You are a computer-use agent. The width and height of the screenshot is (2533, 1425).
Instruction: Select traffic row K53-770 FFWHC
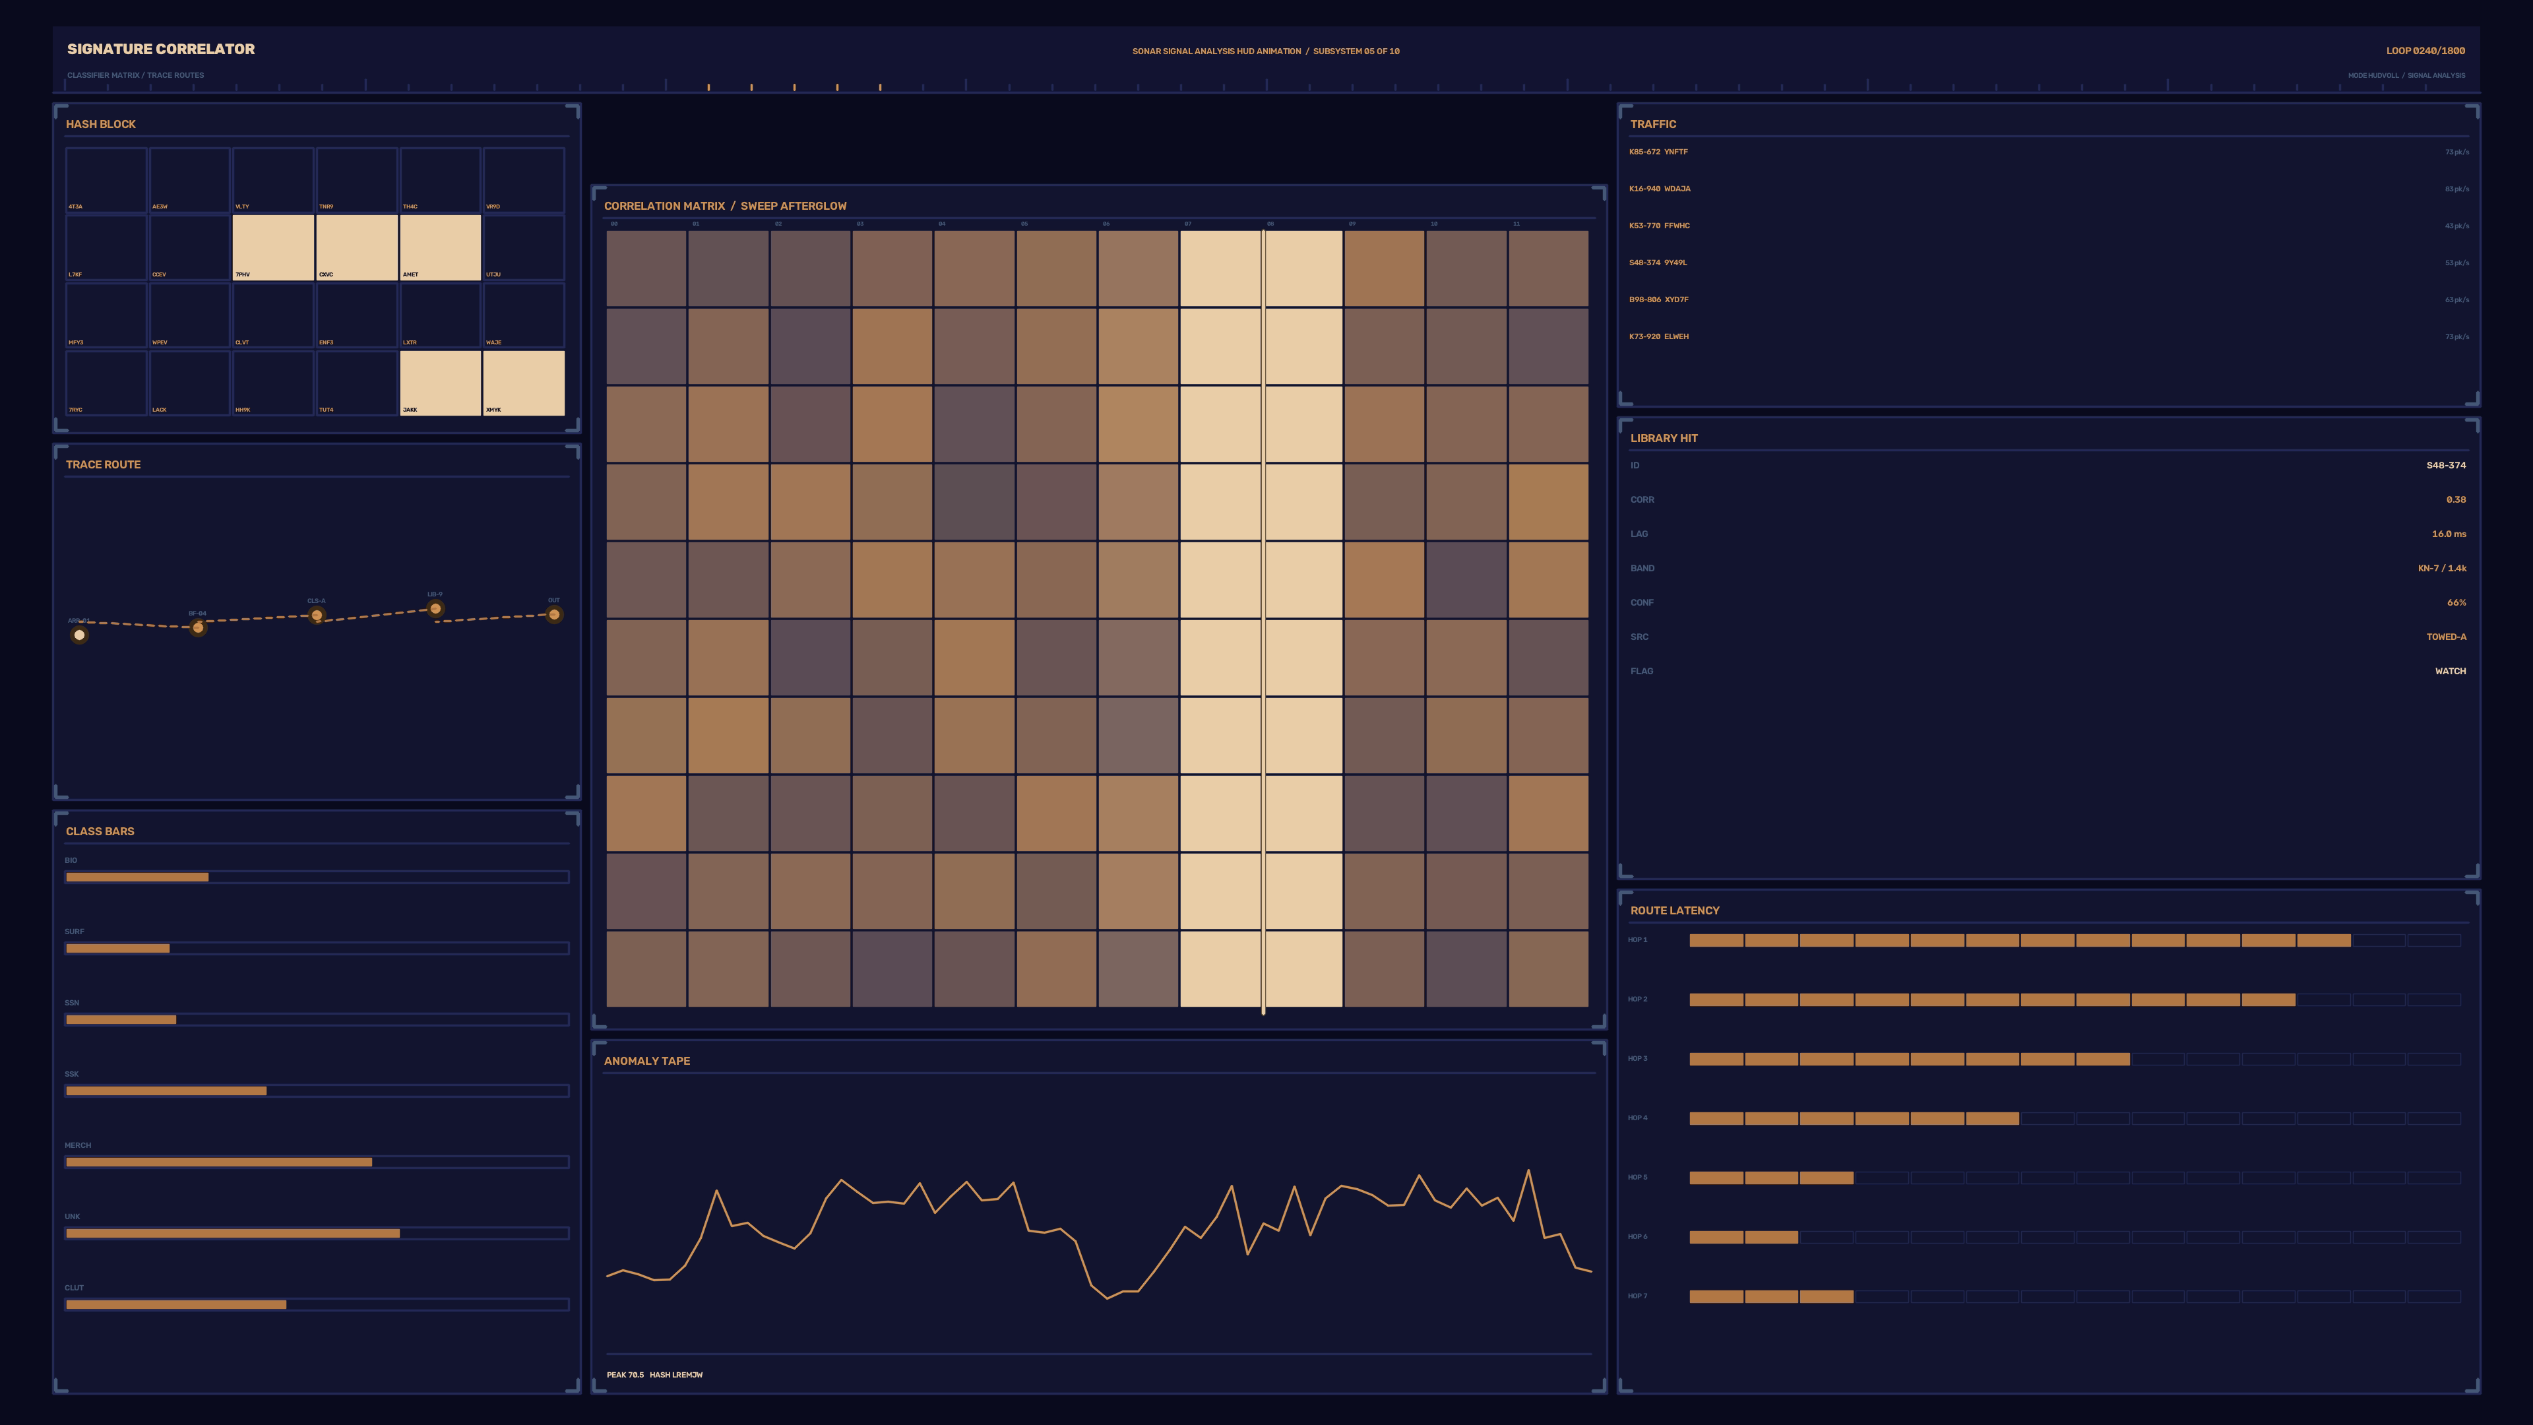2048,226
